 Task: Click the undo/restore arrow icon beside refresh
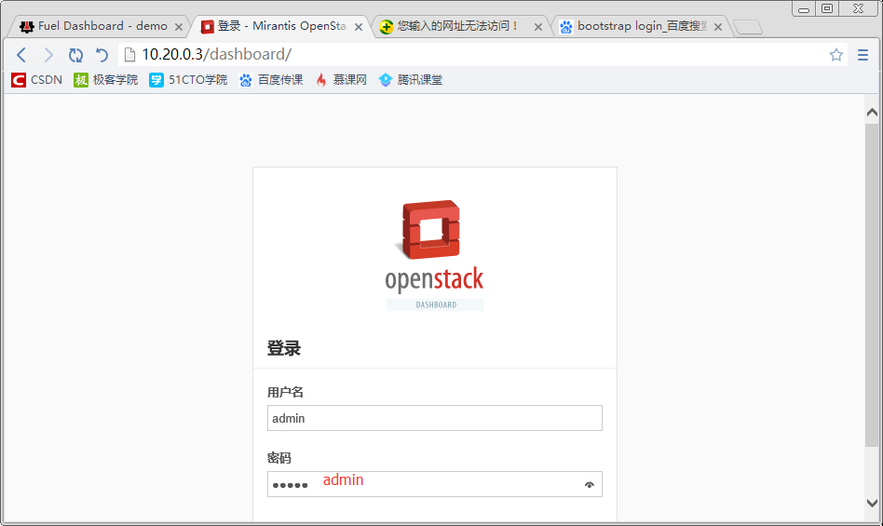point(102,55)
